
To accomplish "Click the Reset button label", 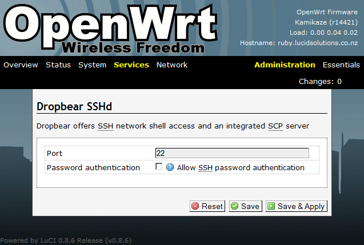I will pos(213,206).
